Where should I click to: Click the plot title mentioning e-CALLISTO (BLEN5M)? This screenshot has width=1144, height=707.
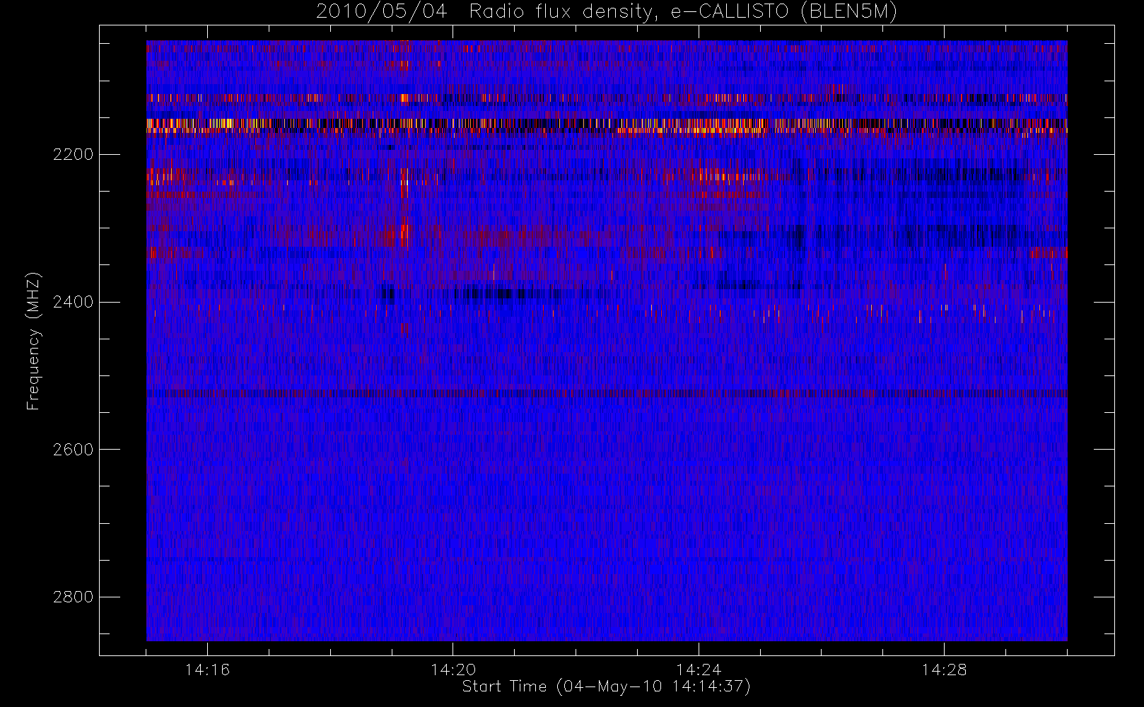coord(607,11)
